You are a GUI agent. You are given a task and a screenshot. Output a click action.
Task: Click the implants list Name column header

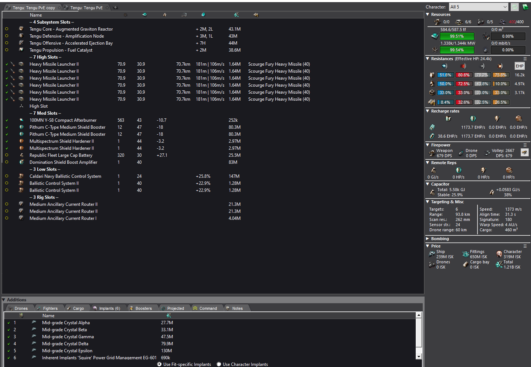[x=48, y=316]
